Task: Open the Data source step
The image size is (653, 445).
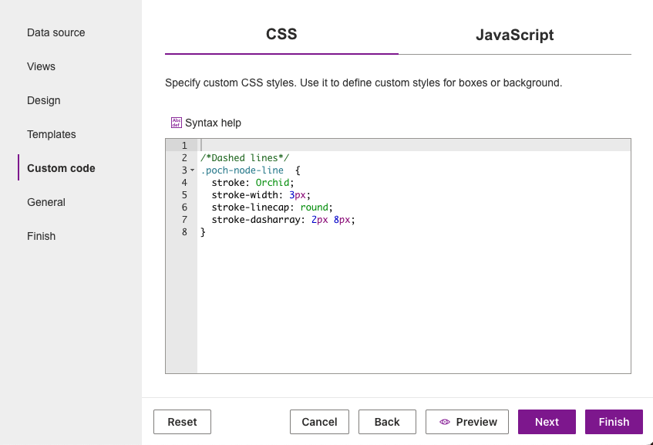Action: [56, 32]
